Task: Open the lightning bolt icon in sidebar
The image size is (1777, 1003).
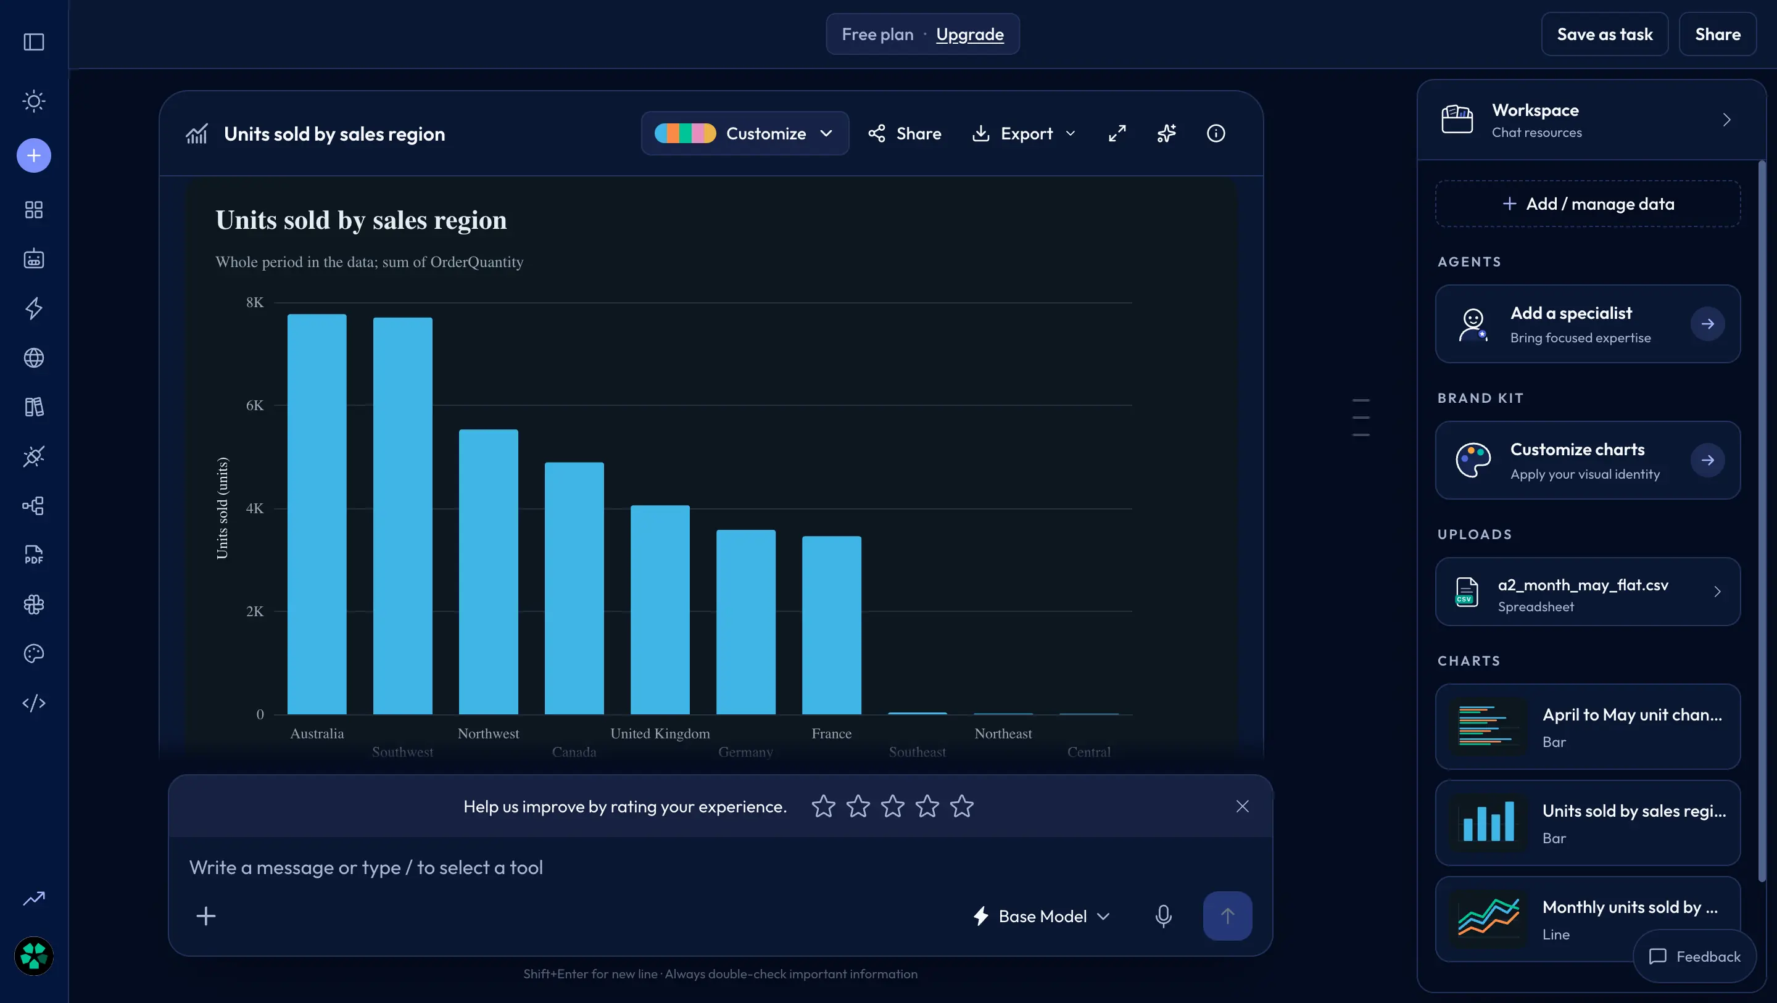Action: [34, 308]
